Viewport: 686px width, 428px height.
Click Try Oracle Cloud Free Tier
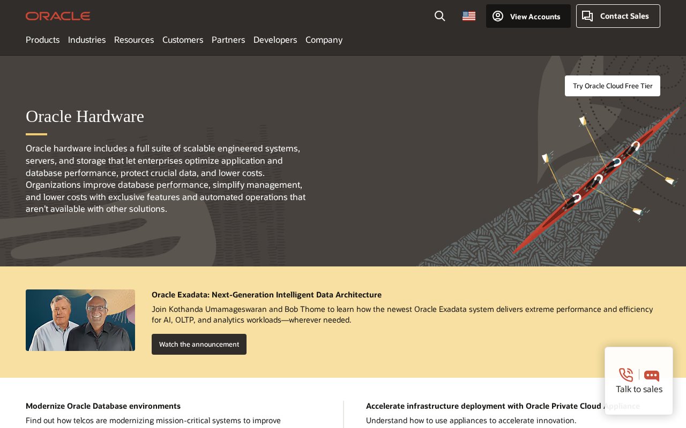pos(613,86)
